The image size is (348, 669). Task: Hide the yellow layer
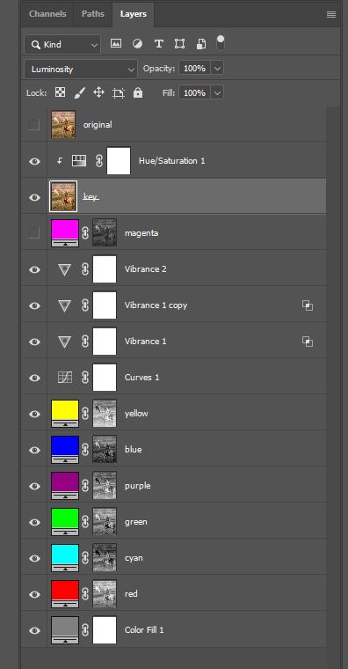click(x=34, y=414)
